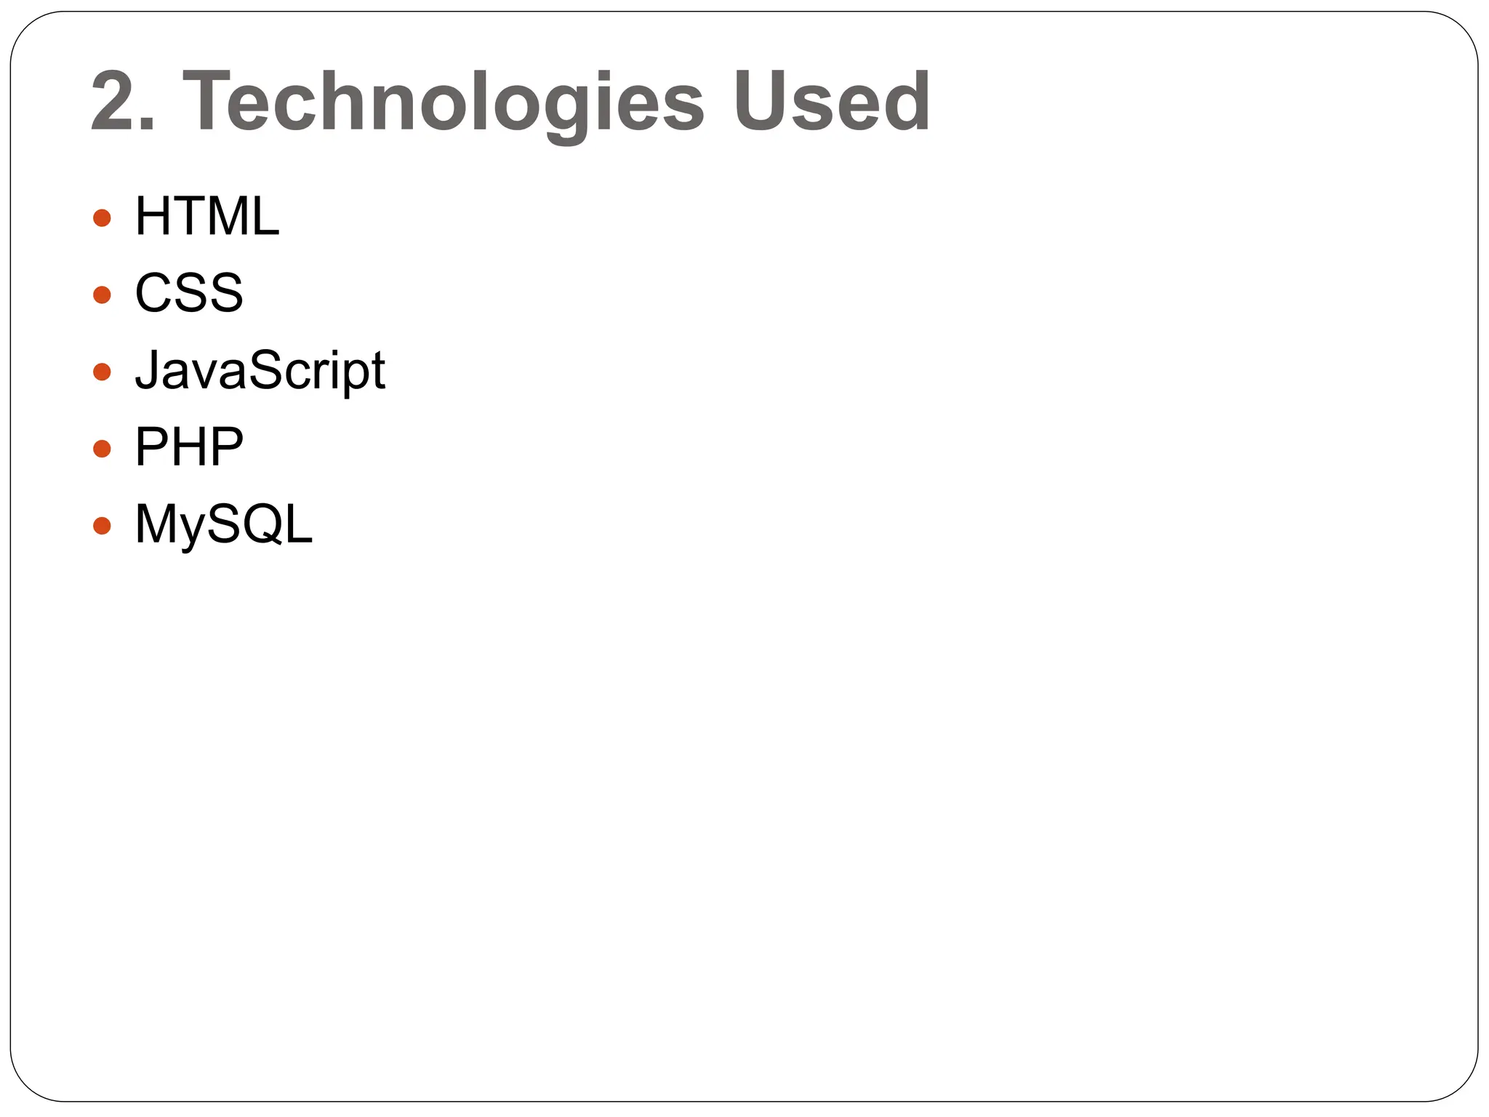Screen dimensions: 1489x1117
Task: Click the "Java" part of JavaScript
Action: (190, 371)
